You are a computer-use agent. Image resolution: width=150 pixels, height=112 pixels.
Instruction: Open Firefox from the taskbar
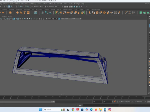tap(96, 110)
